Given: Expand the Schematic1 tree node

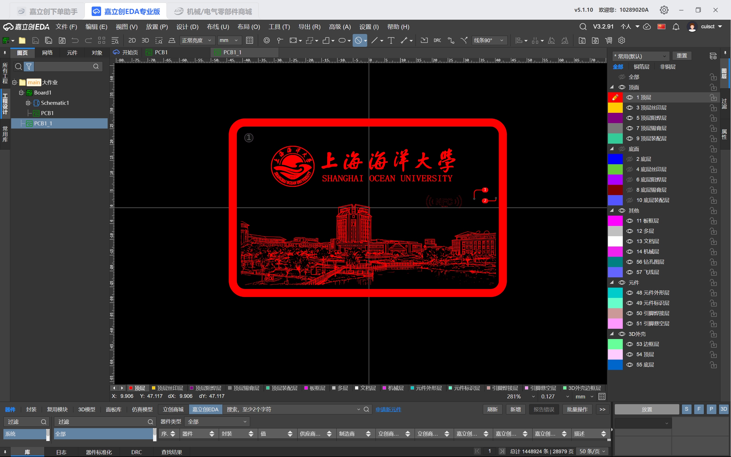Looking at the screenshot, I should coord(28,103).
